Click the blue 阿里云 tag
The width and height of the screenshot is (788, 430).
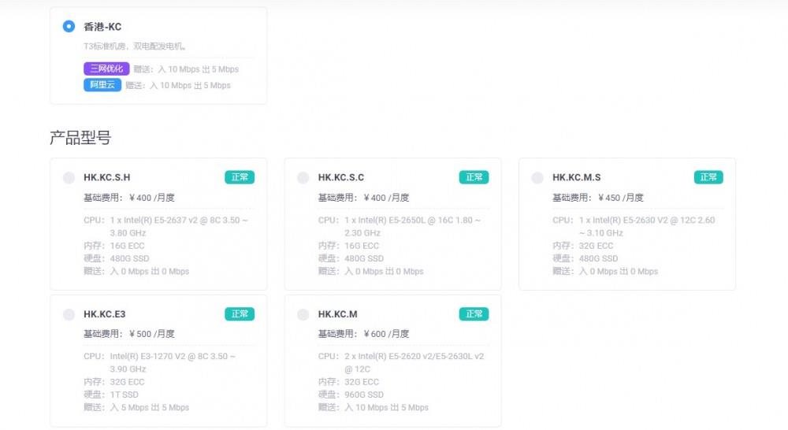(102, 85)
